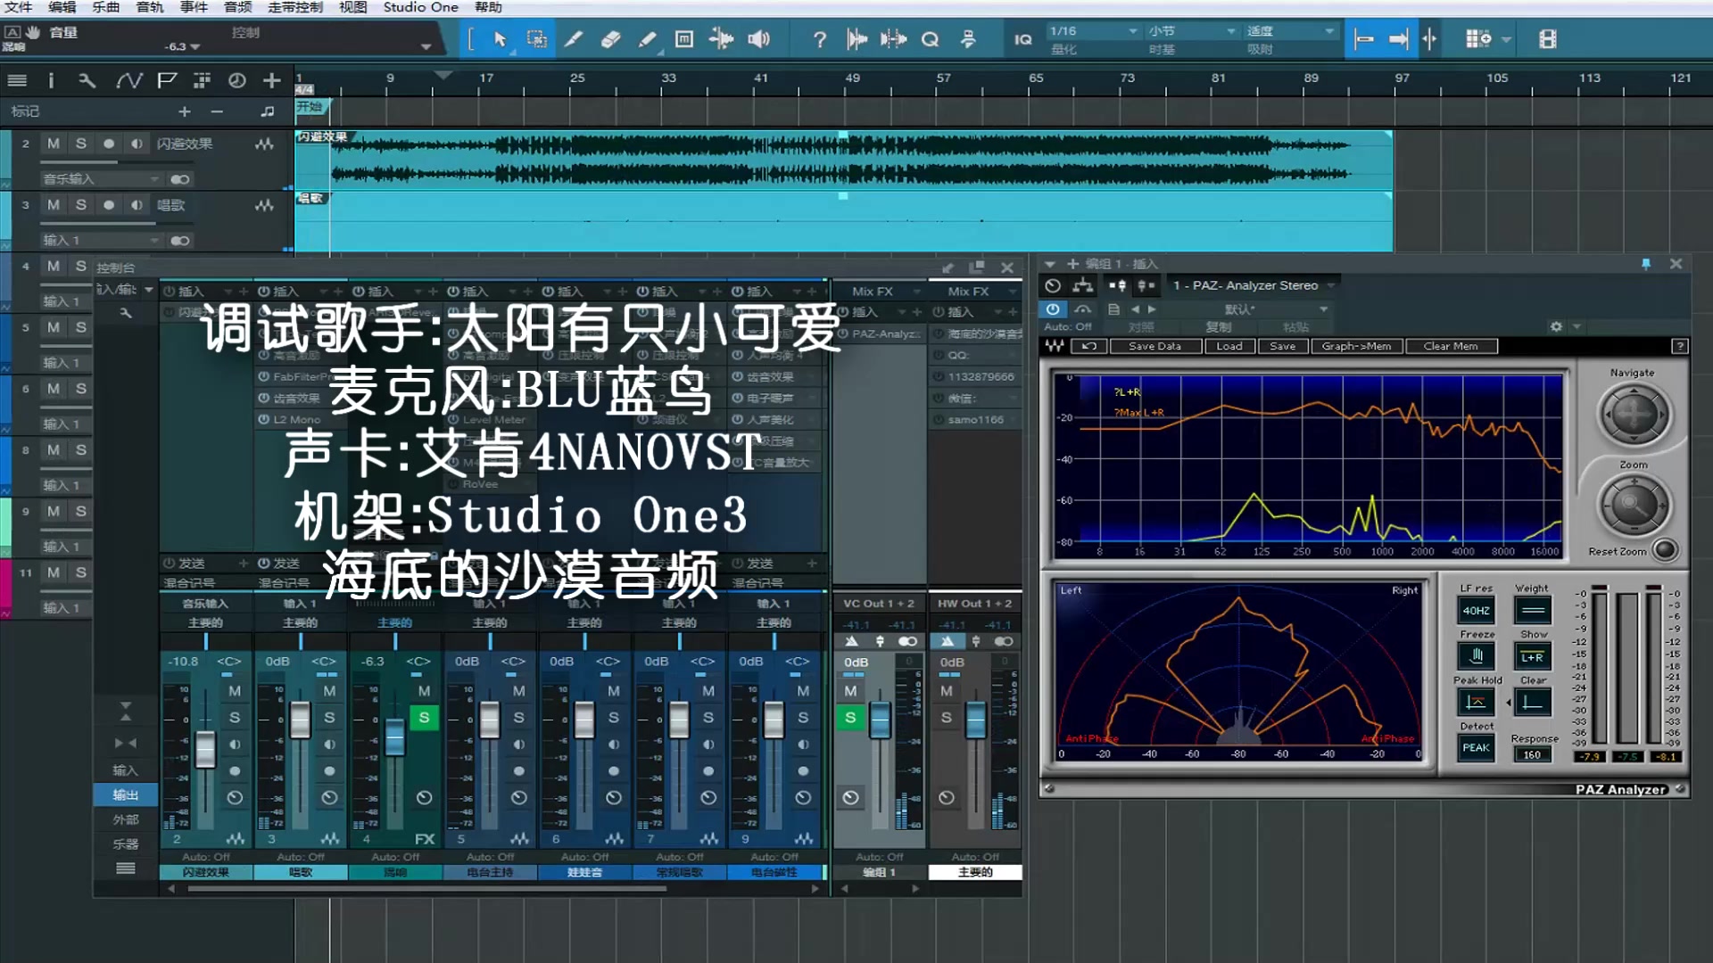
Task: Click VC Out 1+2 channel fader
Action: [x=880, y=720]
